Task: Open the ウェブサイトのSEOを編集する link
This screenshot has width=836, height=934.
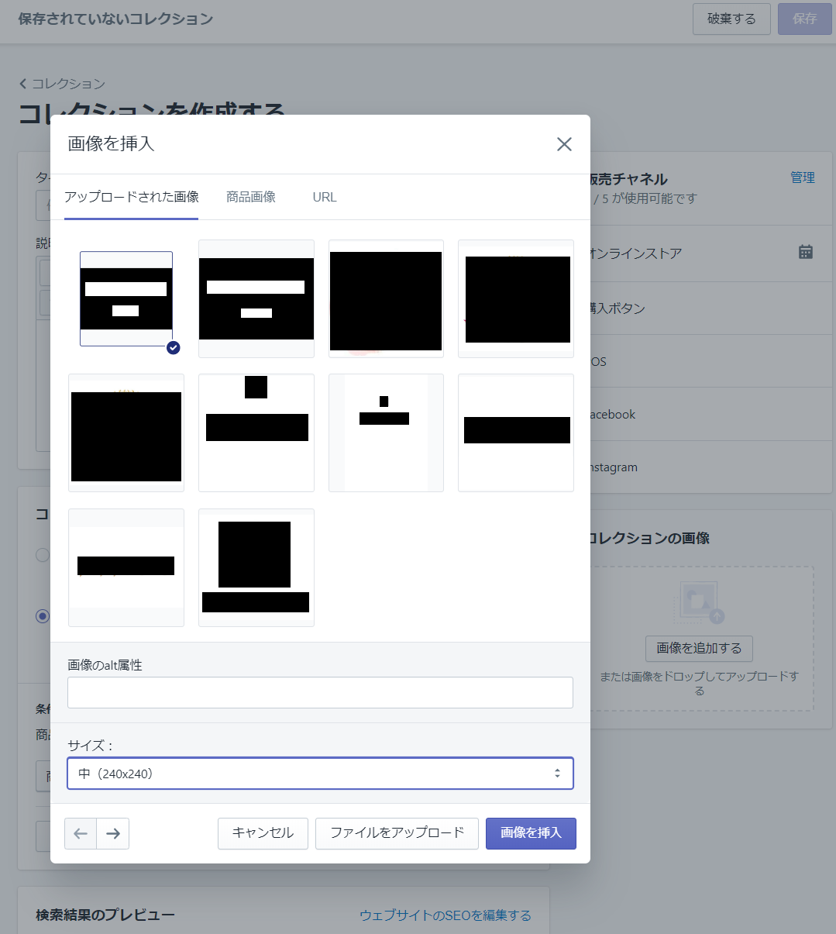Action: pos(446,915)
